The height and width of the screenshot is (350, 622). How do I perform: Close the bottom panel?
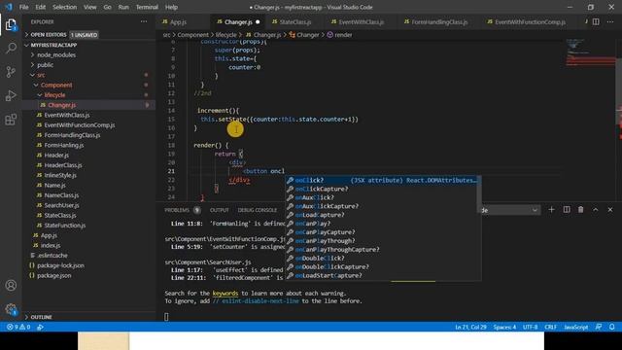610,210
